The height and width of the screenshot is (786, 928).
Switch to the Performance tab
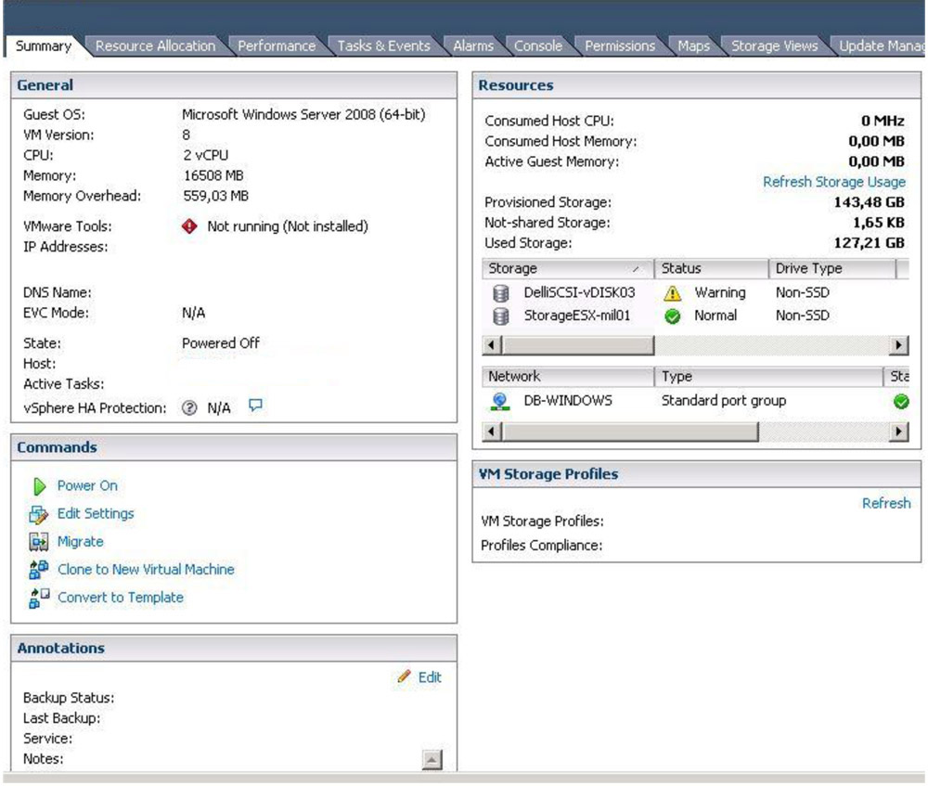(277, 46)
